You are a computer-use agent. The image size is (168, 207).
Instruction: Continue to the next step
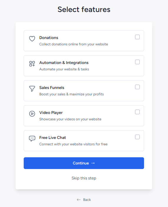pyautogui.click(x=84, y=163)
